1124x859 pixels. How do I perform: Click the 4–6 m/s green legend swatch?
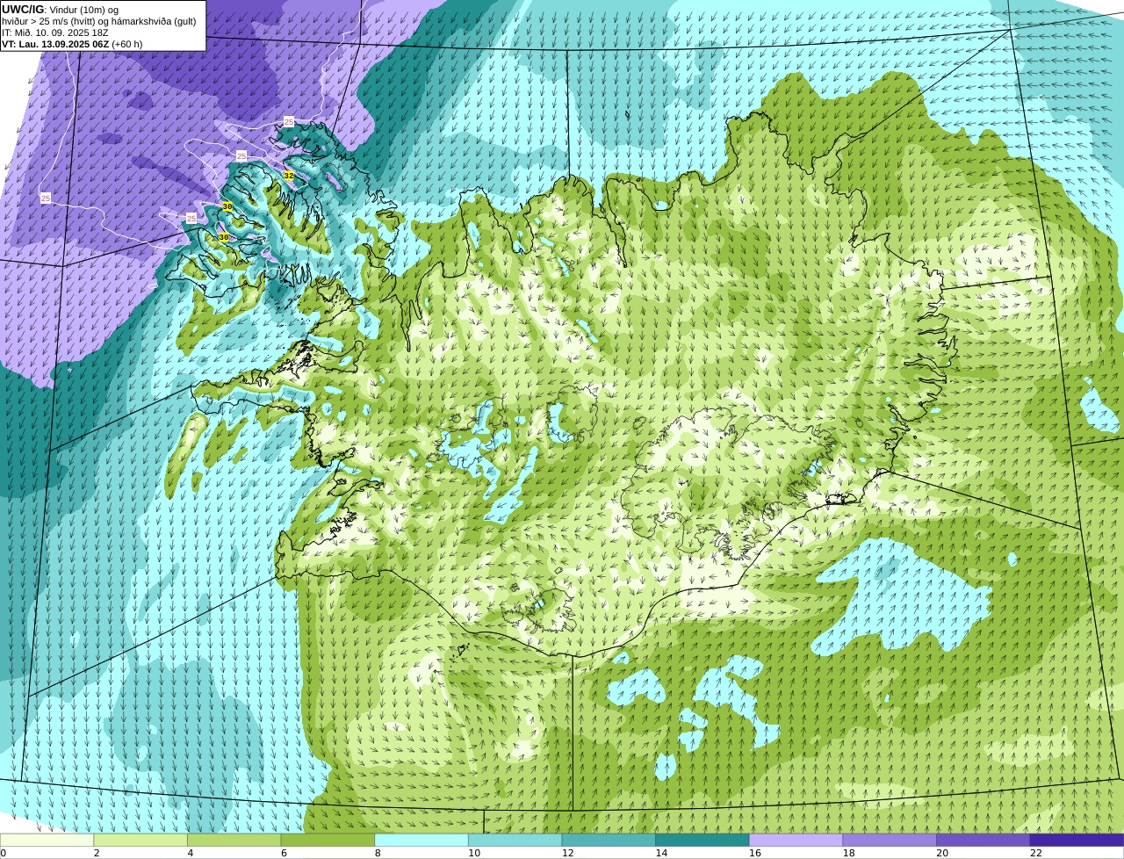tap(234, 840)
